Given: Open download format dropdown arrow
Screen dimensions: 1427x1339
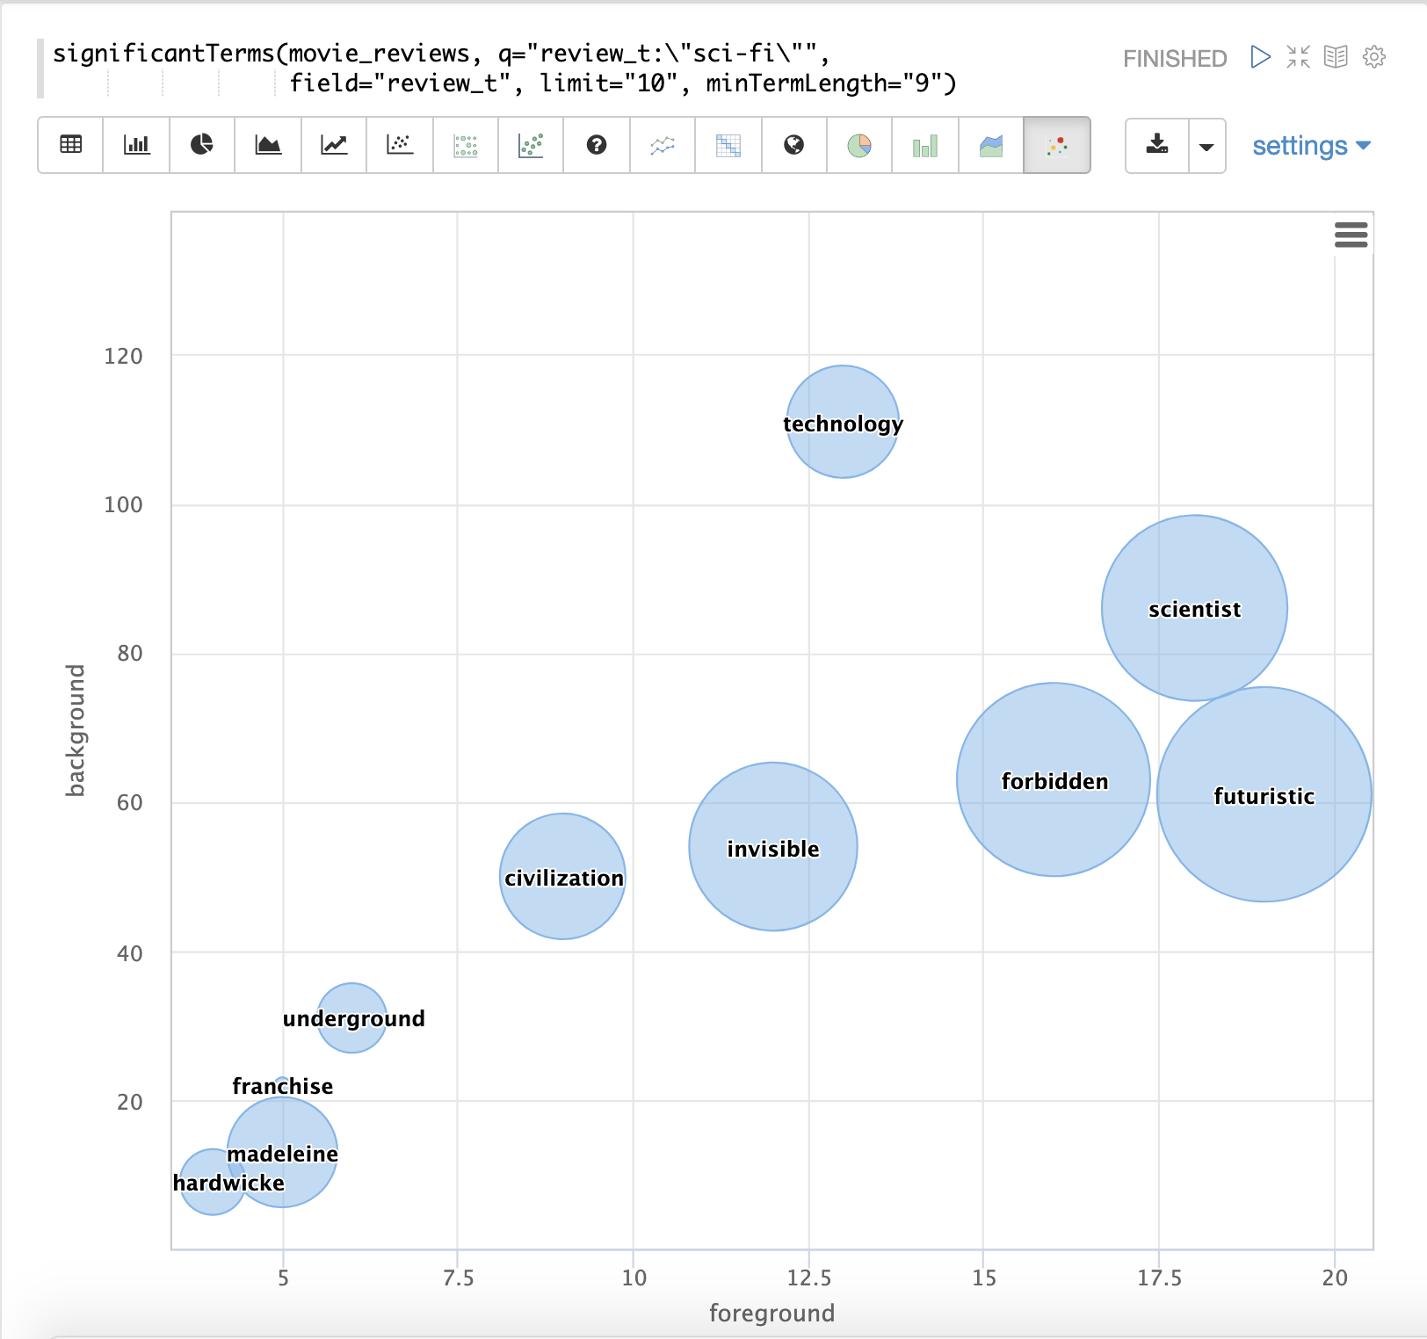Looking at the screenshot, I should [1206, 146].
